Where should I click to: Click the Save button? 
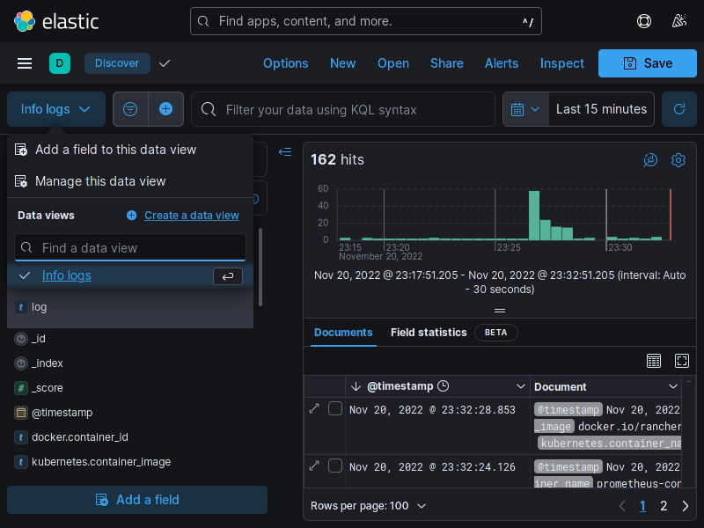[647, 63]
